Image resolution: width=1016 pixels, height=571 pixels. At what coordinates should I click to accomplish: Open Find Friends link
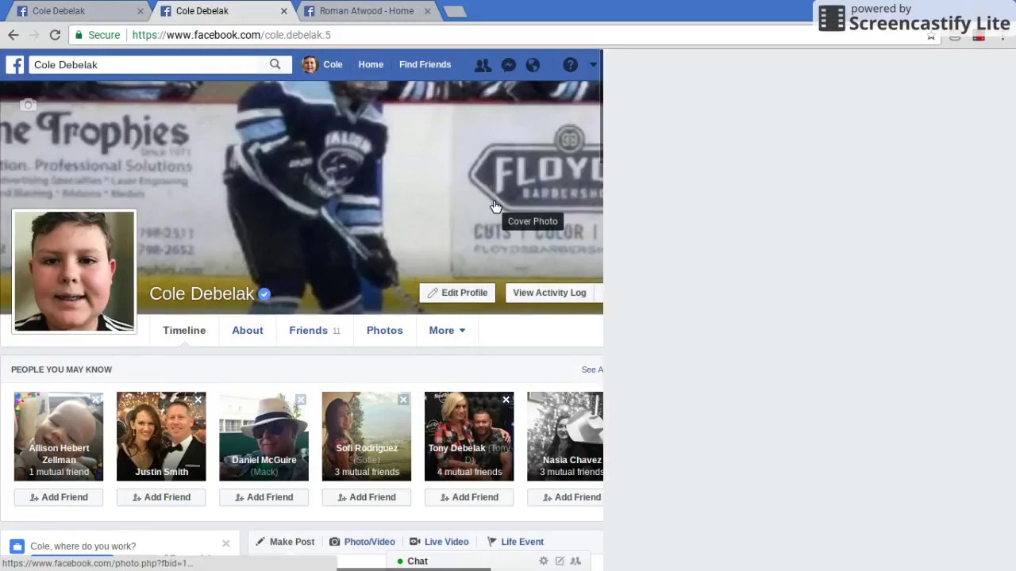pos(425,65)
